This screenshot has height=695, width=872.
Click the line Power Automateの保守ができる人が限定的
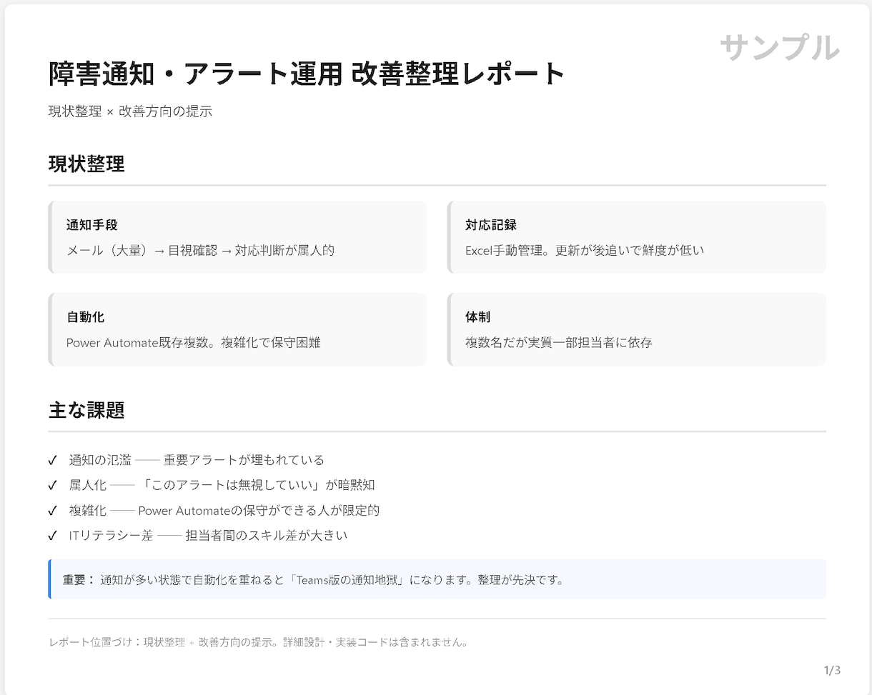point(259,511)
